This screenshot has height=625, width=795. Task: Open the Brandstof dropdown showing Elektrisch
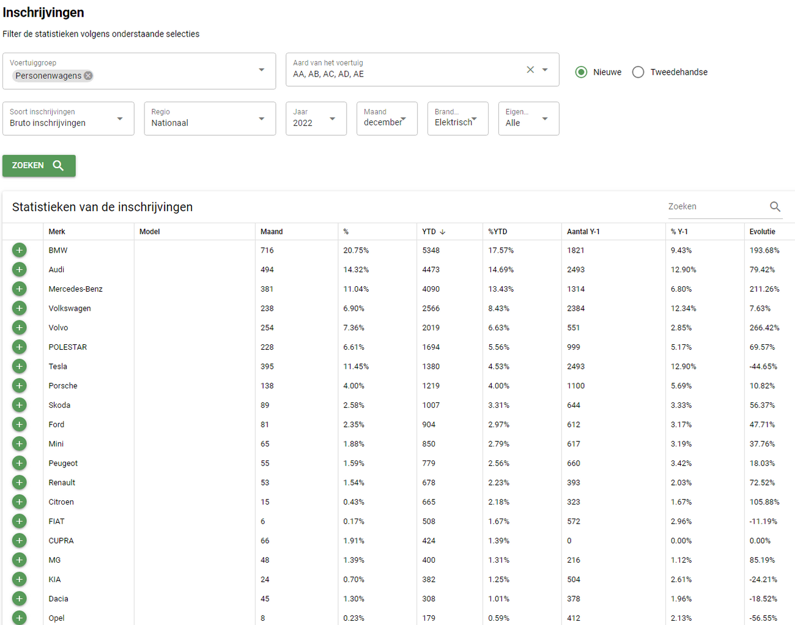458,119
